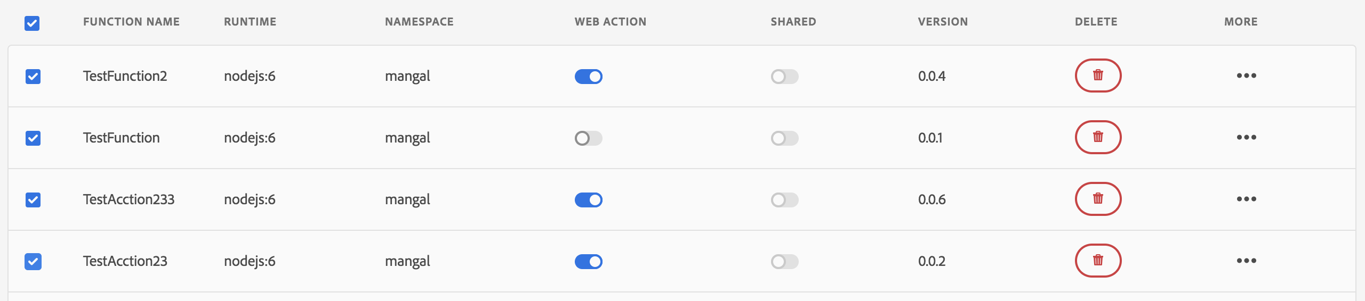Turn on shared toggle for TestAcction233

click(x=784, y=200)
